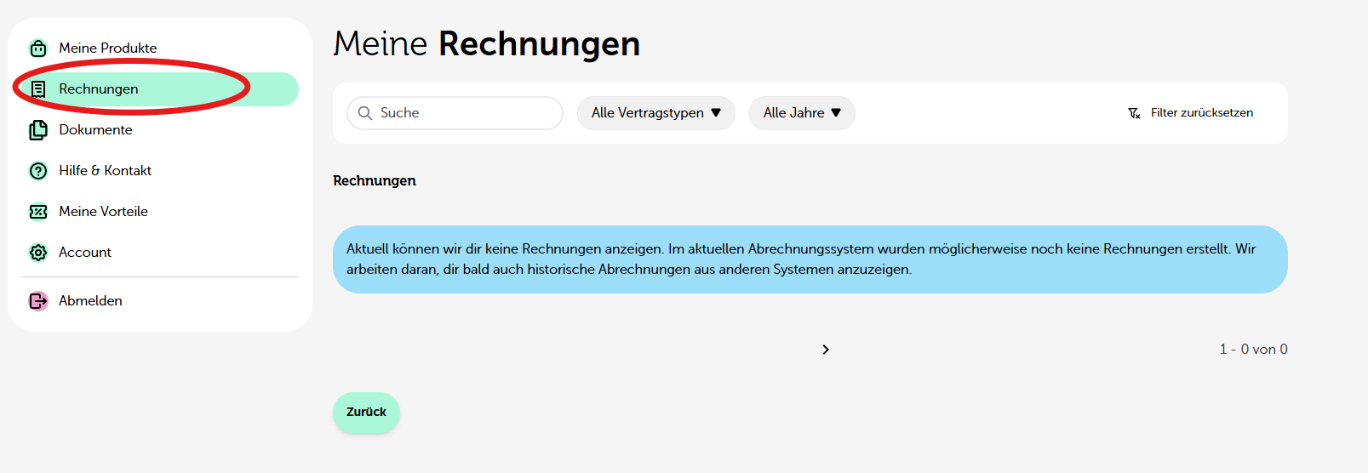
Task: Expand the Alle Vertragstypen dropdown
Action: coord(656,113)
